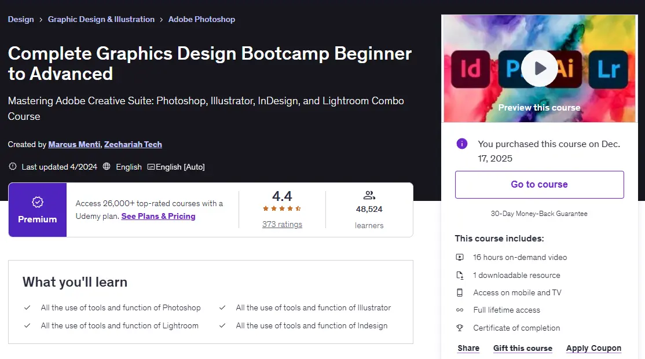The height and width of the screenshot is (359, 645).
Task: Click the InDesign Id icon in preview
Action: (471, 69)
